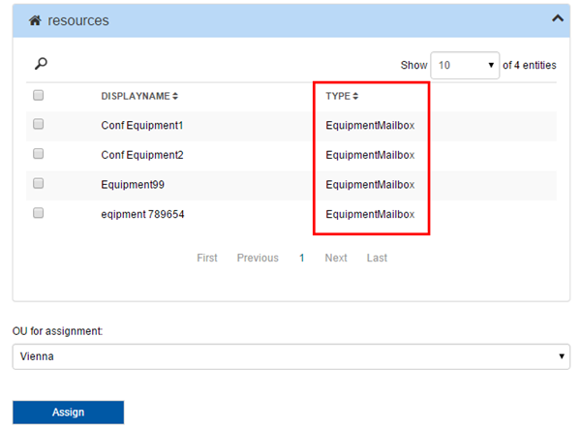Screen dimensions: 581x429
Task: Open the OU for assignment dropdown
Action: click(x=290, y=356)
